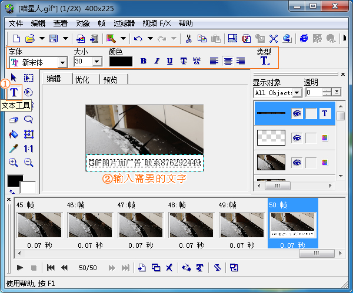Click the Undo arrow icon

coord(138,39)
